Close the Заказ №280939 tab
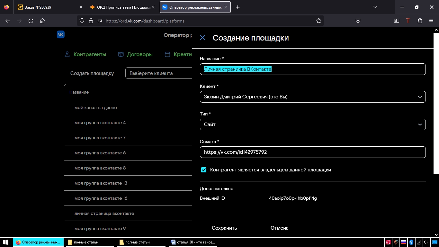The image size is (439, 247). 81,7
